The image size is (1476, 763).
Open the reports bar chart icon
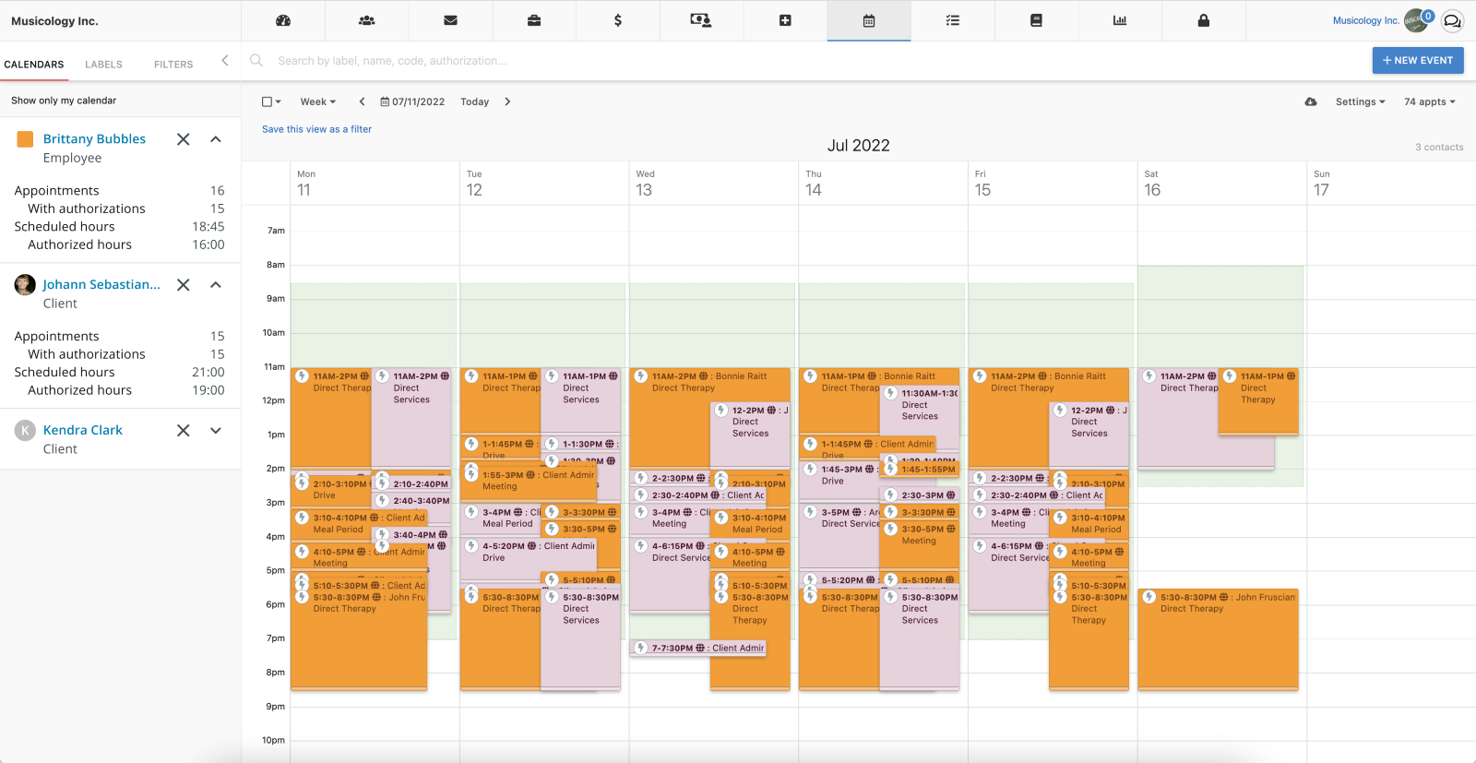click(x=1120, y=20)
